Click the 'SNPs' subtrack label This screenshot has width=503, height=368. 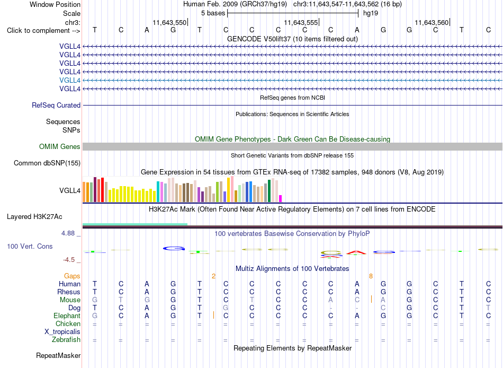pos(71,130)
